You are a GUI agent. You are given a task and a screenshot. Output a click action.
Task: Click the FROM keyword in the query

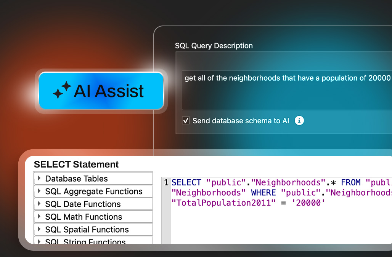point(351,182)
